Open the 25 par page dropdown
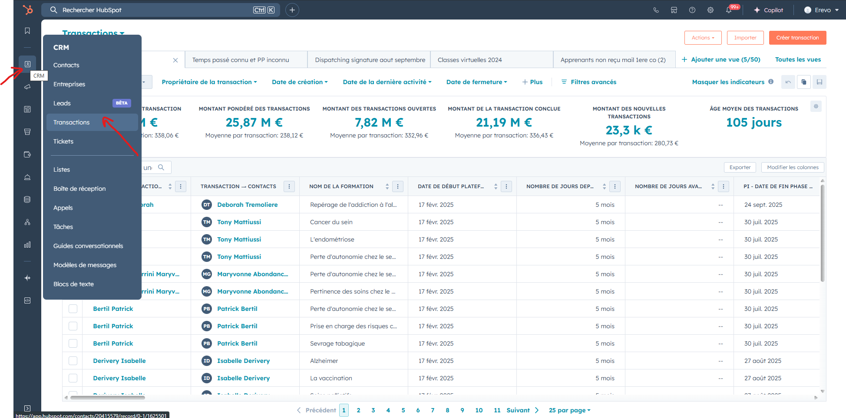 (569, 410)
